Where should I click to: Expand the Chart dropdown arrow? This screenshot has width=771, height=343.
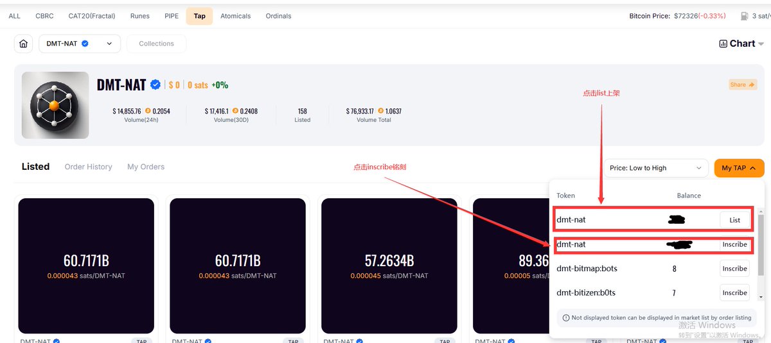pos(761,44)
